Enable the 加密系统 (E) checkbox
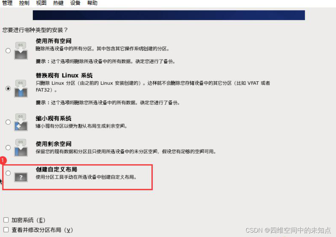The width and height of the screenshot is (336, 237). (6, 220)
